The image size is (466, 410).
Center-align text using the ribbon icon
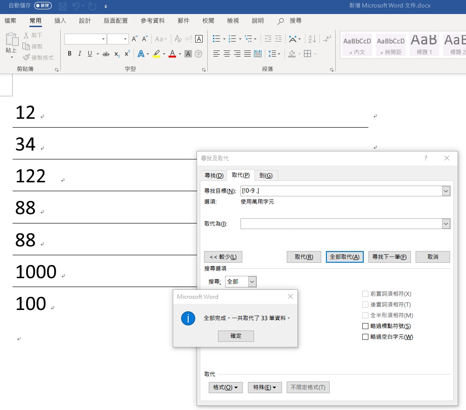click(x=227, y=54)
